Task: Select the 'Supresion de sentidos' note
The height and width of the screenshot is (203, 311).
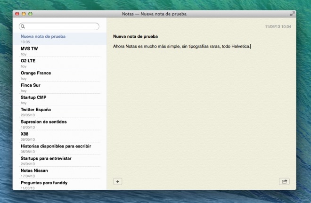Action: coord(59,124)
